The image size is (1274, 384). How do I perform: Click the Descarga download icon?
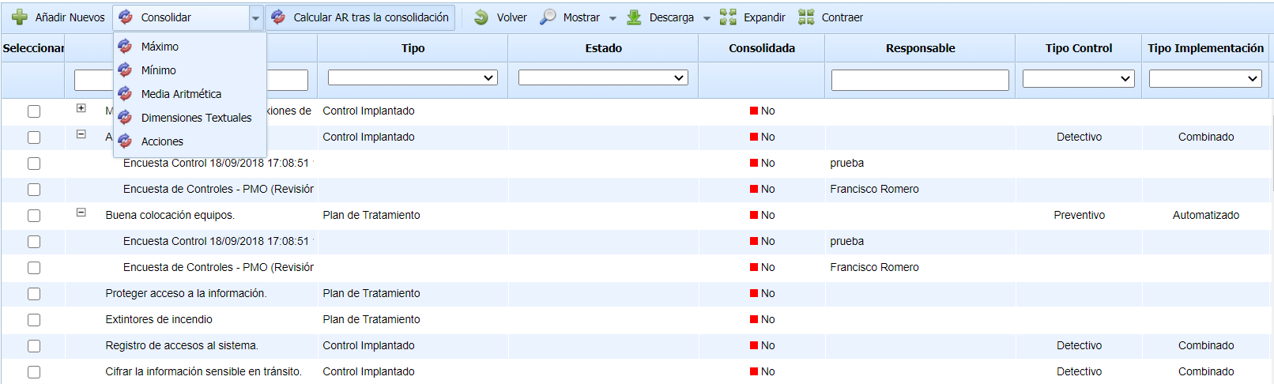click(x=634, y=17)
